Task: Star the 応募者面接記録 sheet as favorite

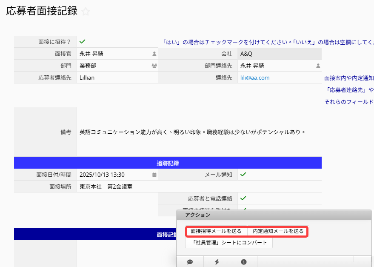Action: pos(86,12)
